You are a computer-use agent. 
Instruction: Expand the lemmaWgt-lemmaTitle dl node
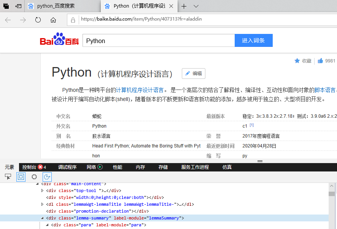tap(42, 204)
